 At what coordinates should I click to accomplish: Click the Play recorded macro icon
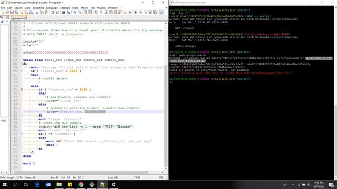[145, 13]
